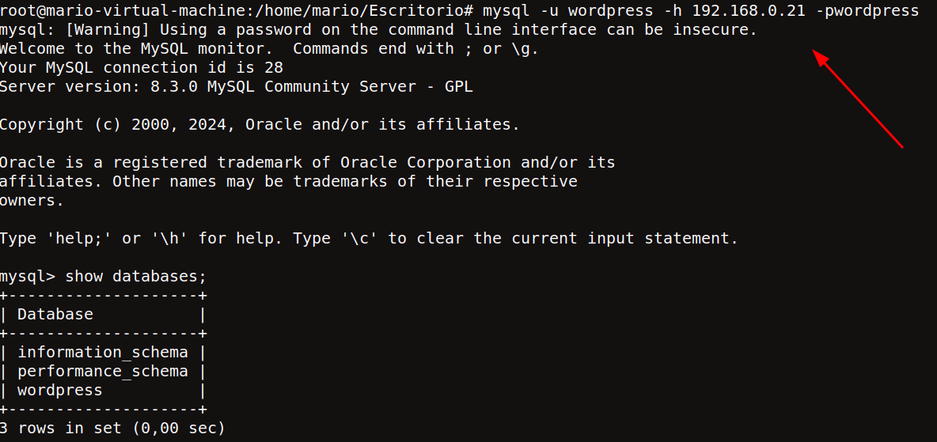
Task: Select the information_schema row
Action: 103,353
